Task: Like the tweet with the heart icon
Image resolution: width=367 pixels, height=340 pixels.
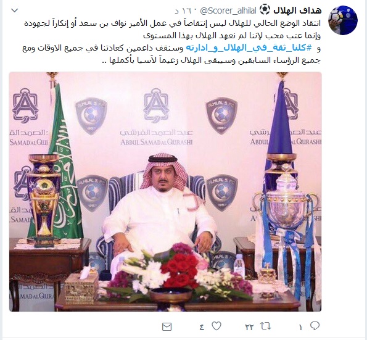Action: point(216,326)
